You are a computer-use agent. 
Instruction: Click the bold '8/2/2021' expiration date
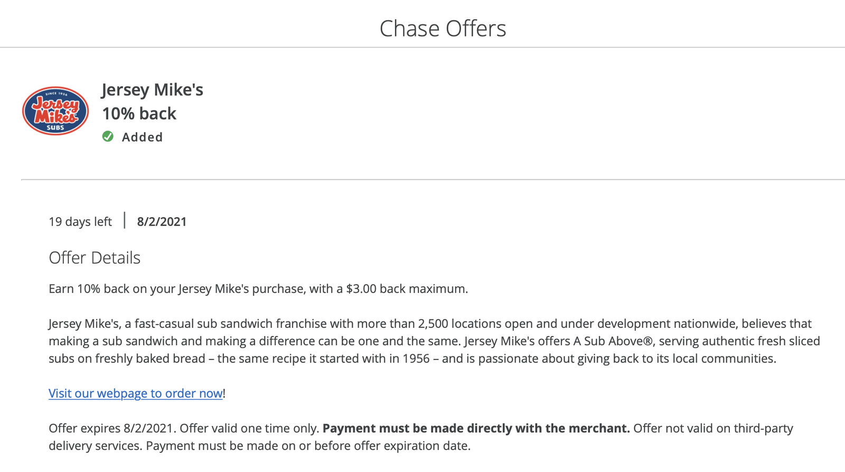pyautogui.click(x=162, y=222)
